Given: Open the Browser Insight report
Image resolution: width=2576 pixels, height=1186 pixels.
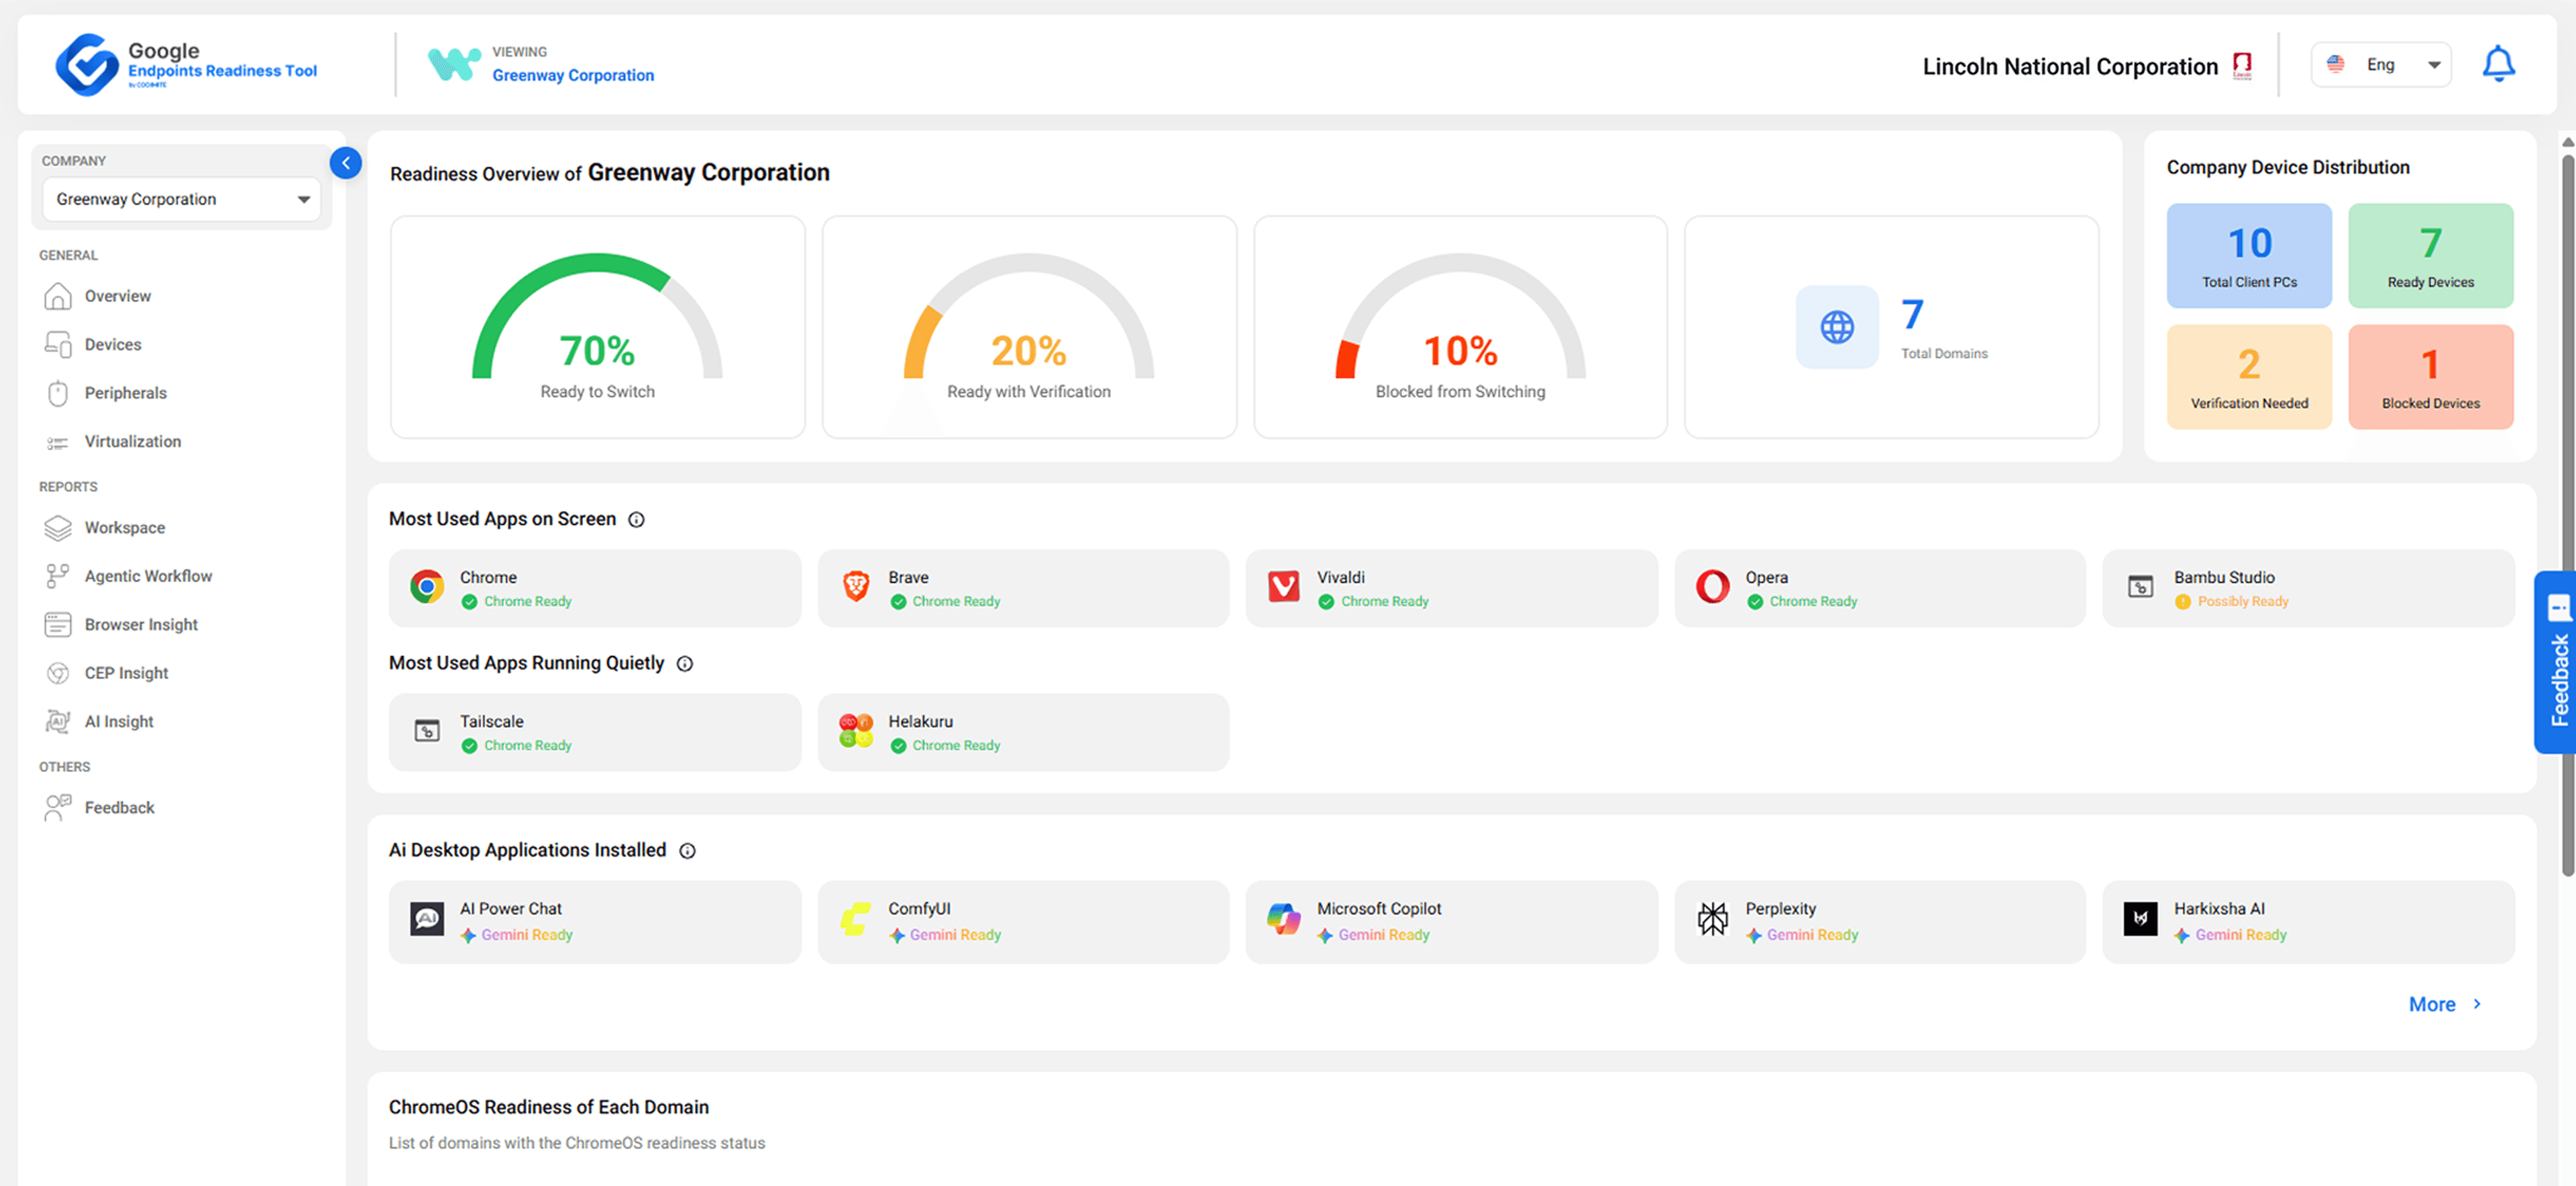Looking at the screenshot, I should click(x=142, y=625).
